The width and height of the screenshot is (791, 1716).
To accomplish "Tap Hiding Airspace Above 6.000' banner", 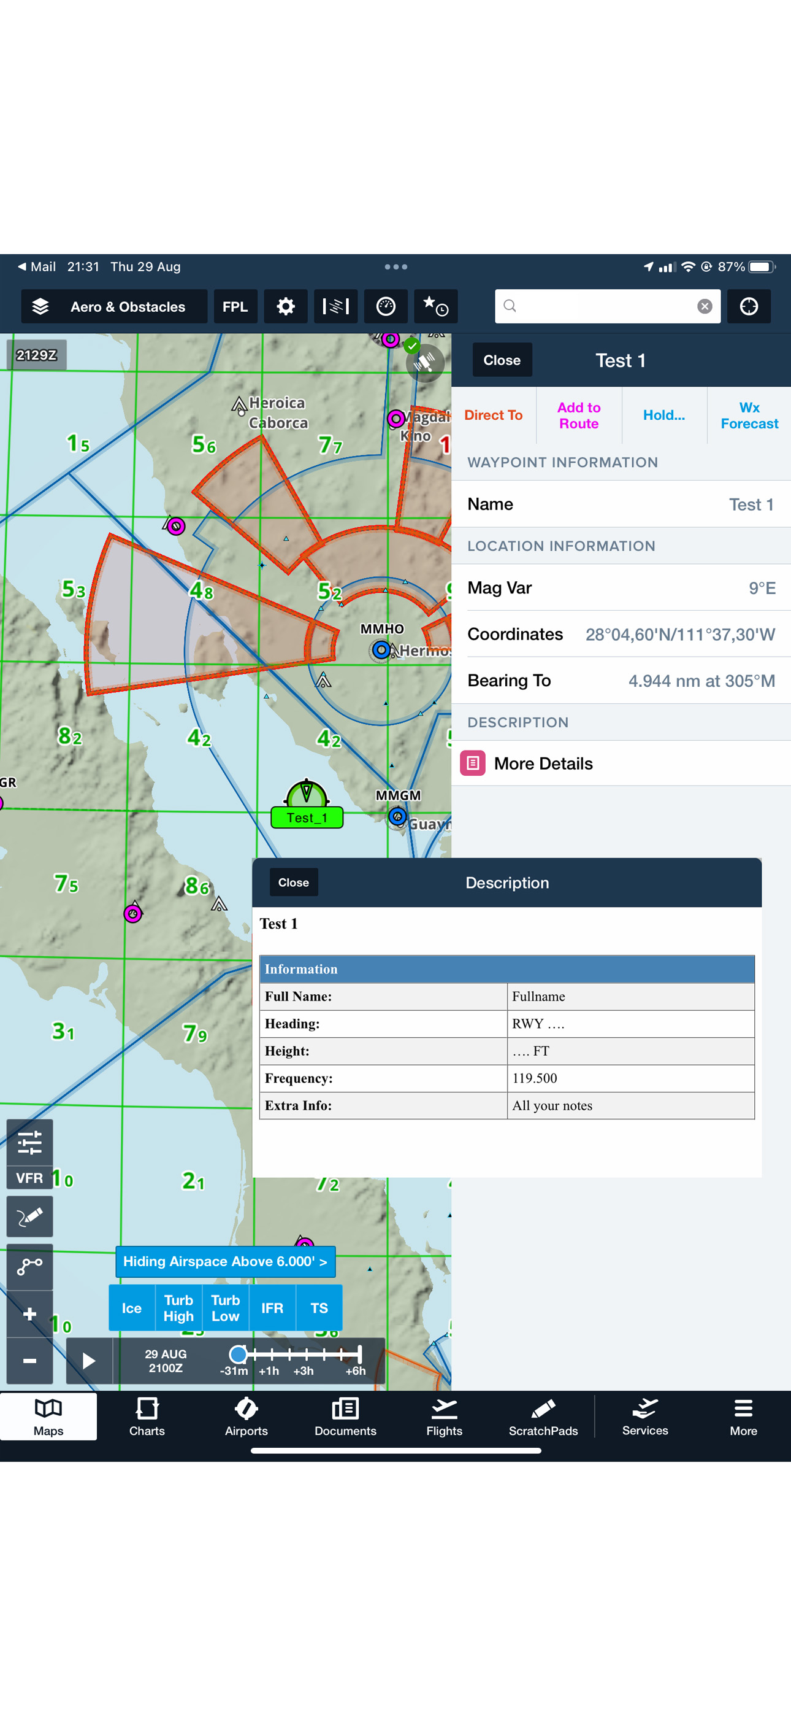I will [225, 1262].
